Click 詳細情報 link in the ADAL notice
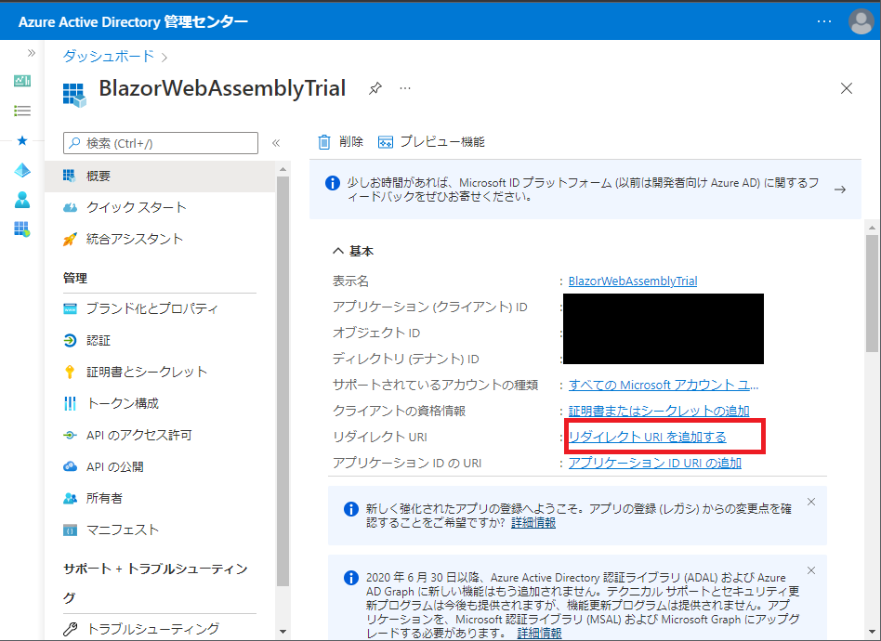Viewport: 881px width, 641px height. [x=539, y=634]
